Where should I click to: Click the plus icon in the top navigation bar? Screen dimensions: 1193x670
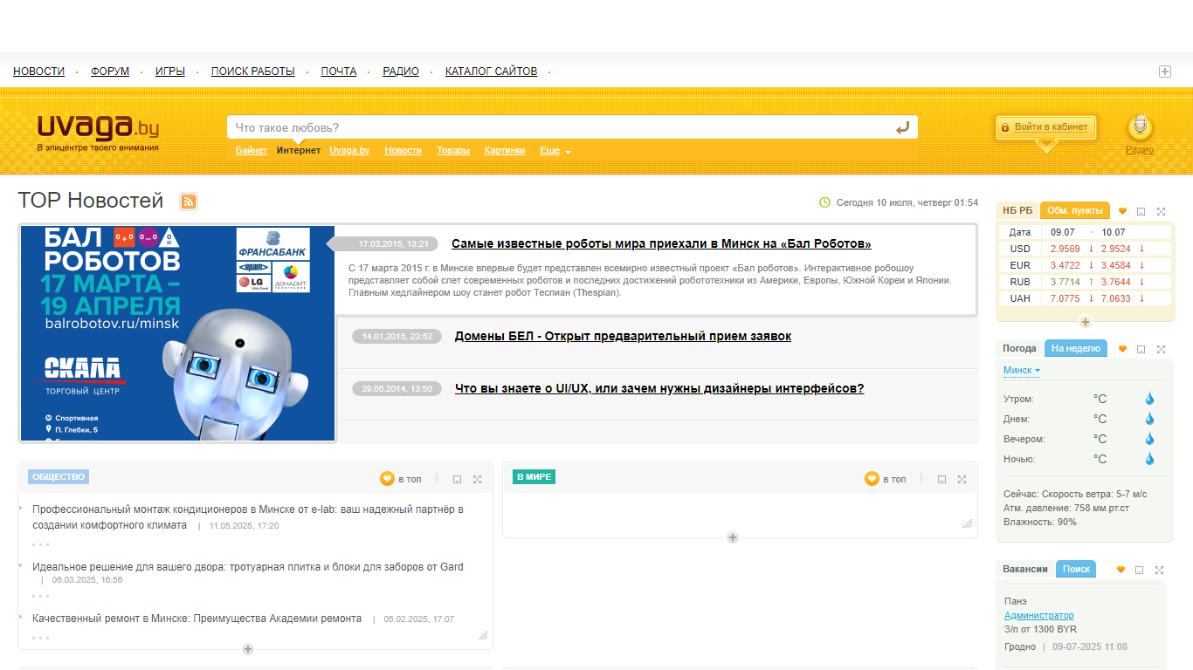coord(1165,72)
